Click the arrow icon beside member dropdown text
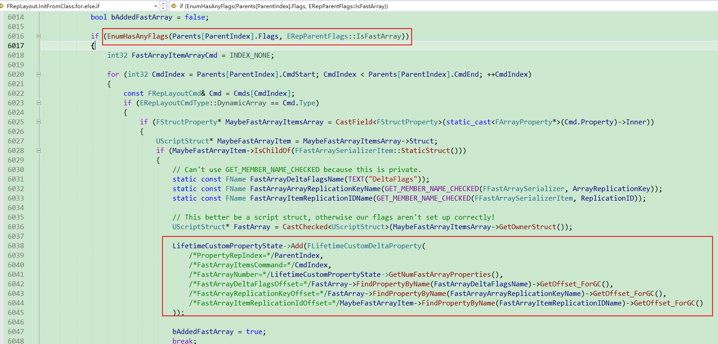This screenshot has height=344, width=718. [x=174, y=6]
